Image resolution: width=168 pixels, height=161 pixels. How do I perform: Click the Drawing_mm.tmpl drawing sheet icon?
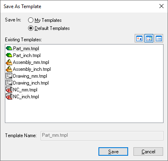[9, 76]
